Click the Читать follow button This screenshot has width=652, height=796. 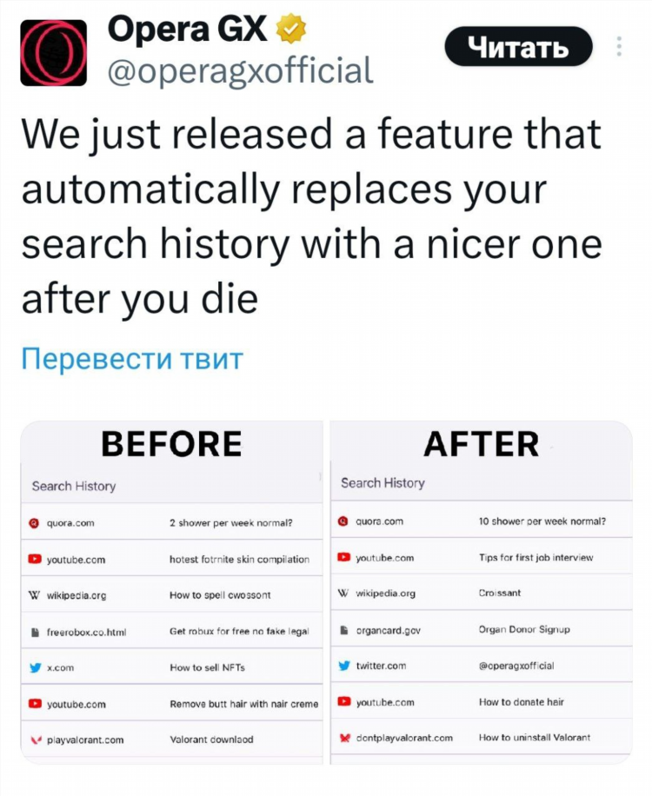(518, 47)
